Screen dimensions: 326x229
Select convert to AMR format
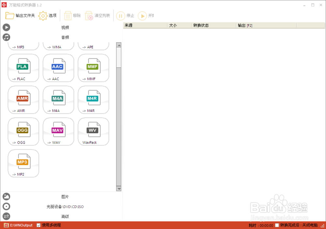[x=23, y=100]
